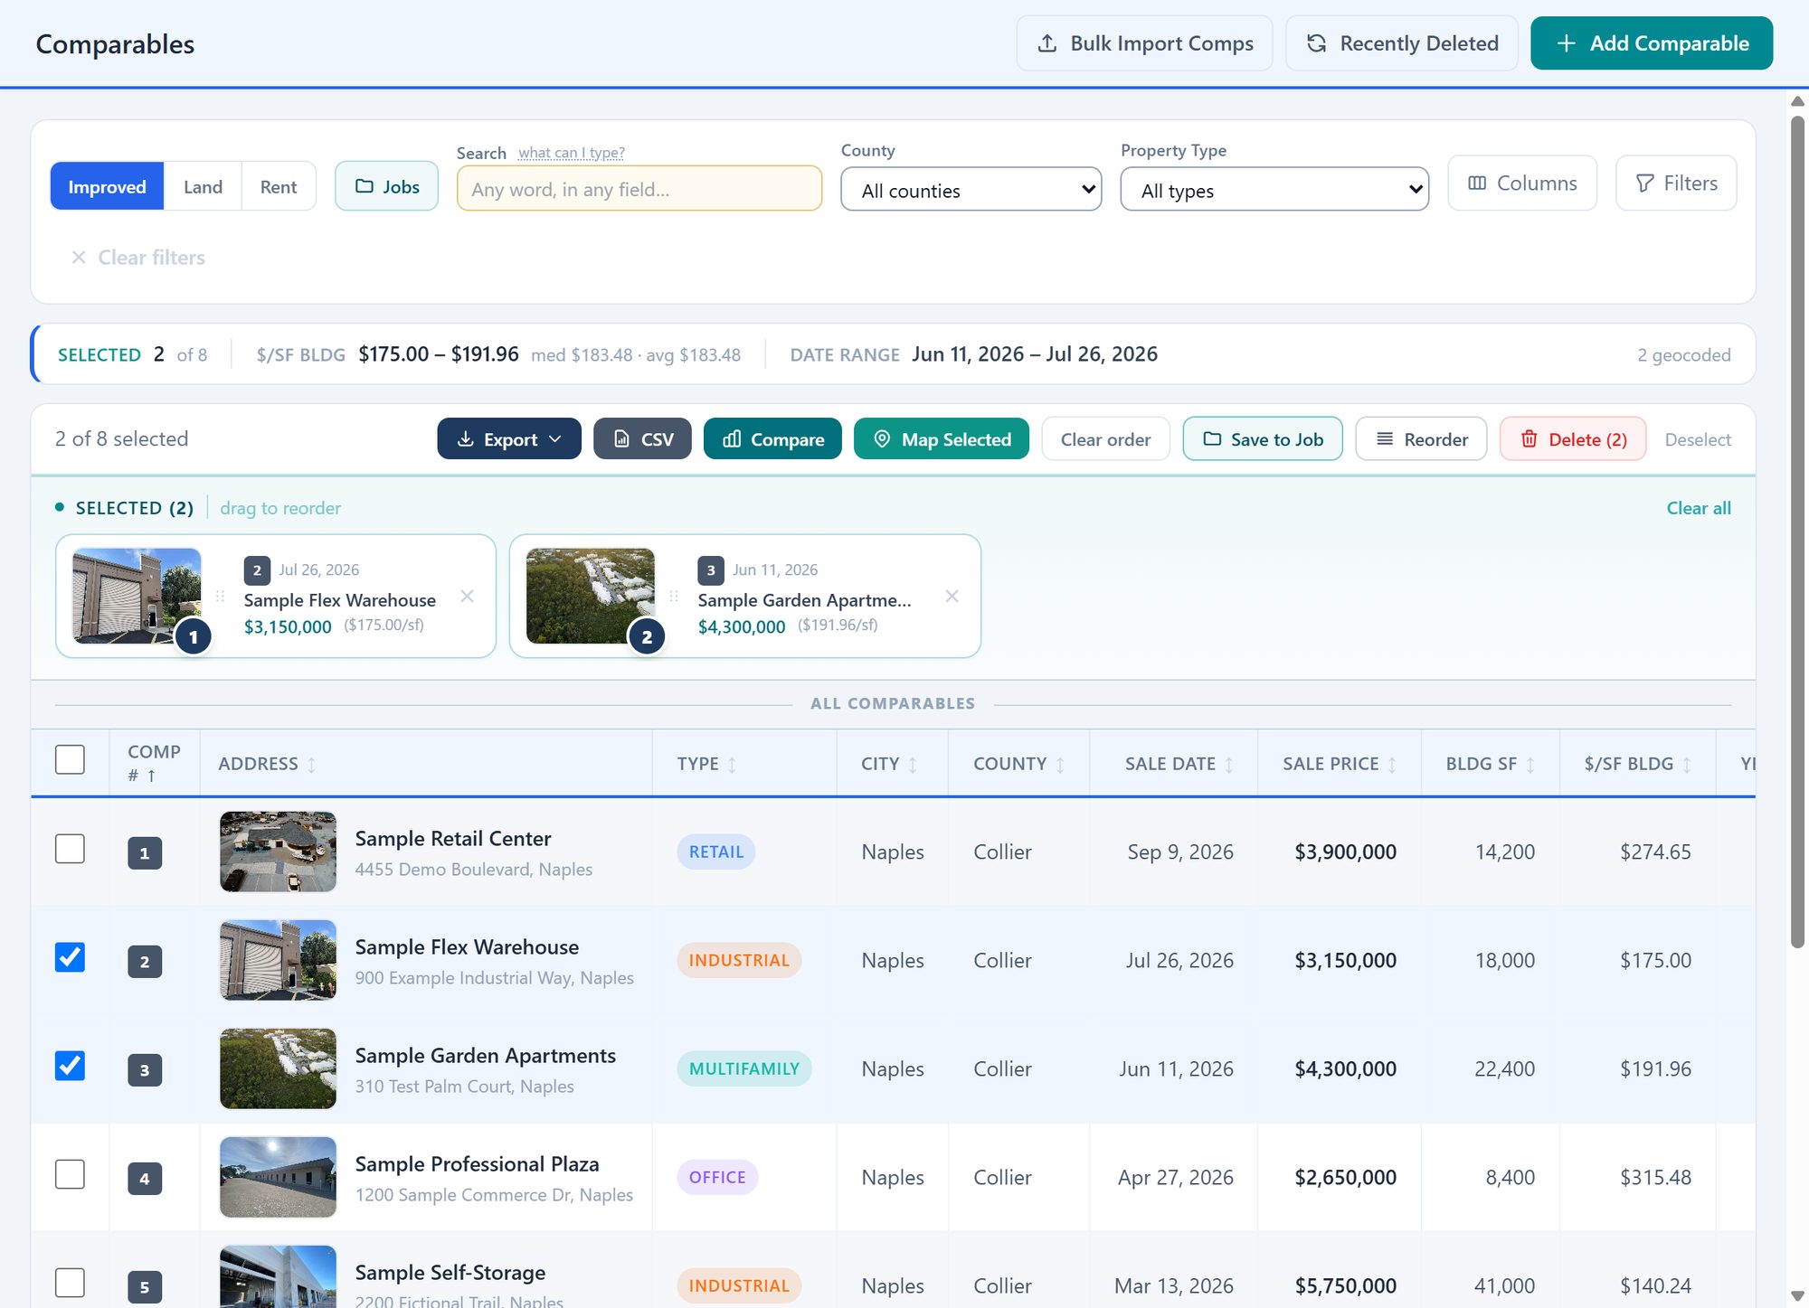Click the plus icon in Add Comparable
The width and height of the screenshot is (1809, 1308).
[x=1566, y=43]
